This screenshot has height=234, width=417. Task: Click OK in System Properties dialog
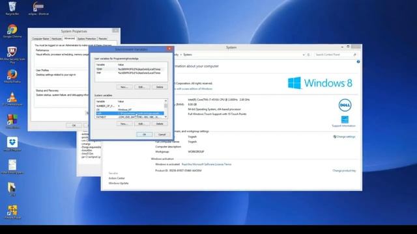tap(74, 125)
